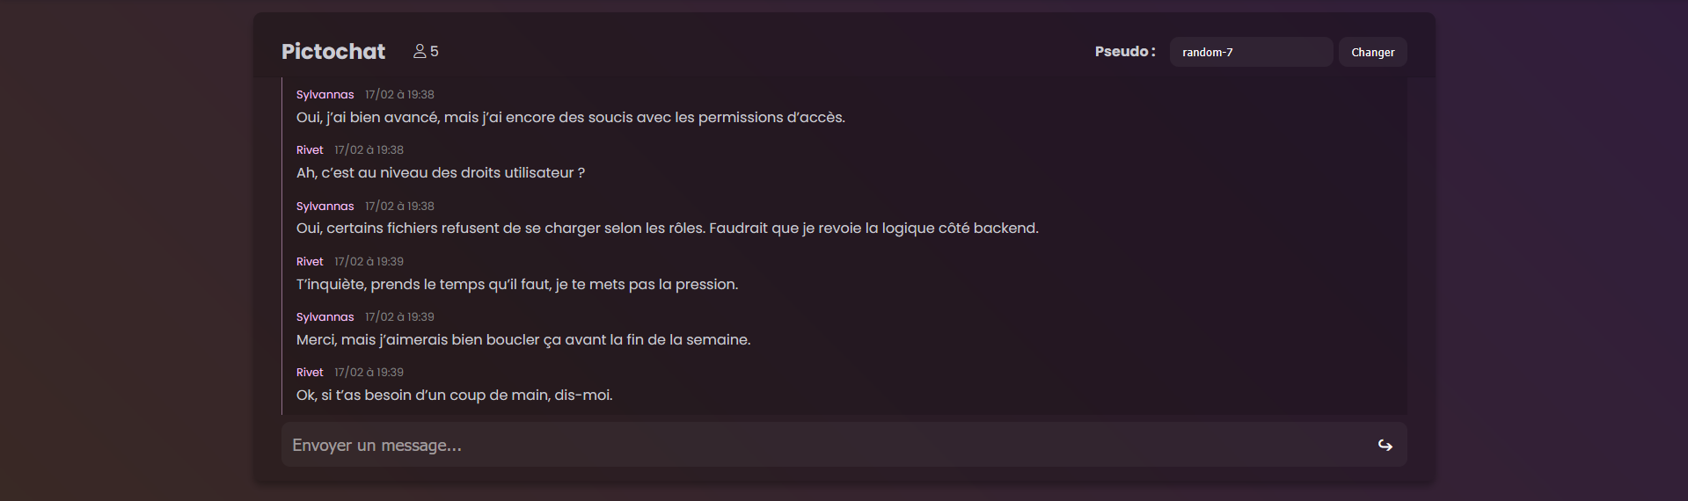1688x501 pixels.
Task: Click the message offering un coup de main
Action: [455, 395]
